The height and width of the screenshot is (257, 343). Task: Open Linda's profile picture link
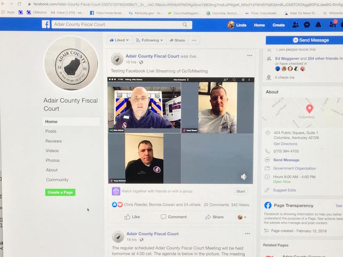click(231, 25)
